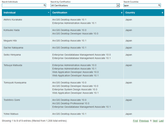Viewport: 166px width, 124px height.
Task: Click Kohsuke Hada's ArcGIS Desktop Associate 10.0
Action: point(69,30)
